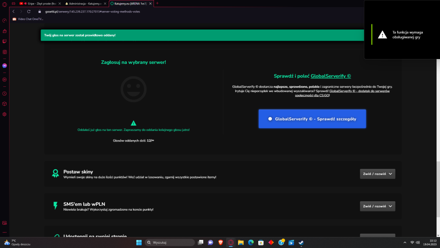Click the green vote success banner
The image size is (440, 248).
pyautogui.click(x=202, y=35)
